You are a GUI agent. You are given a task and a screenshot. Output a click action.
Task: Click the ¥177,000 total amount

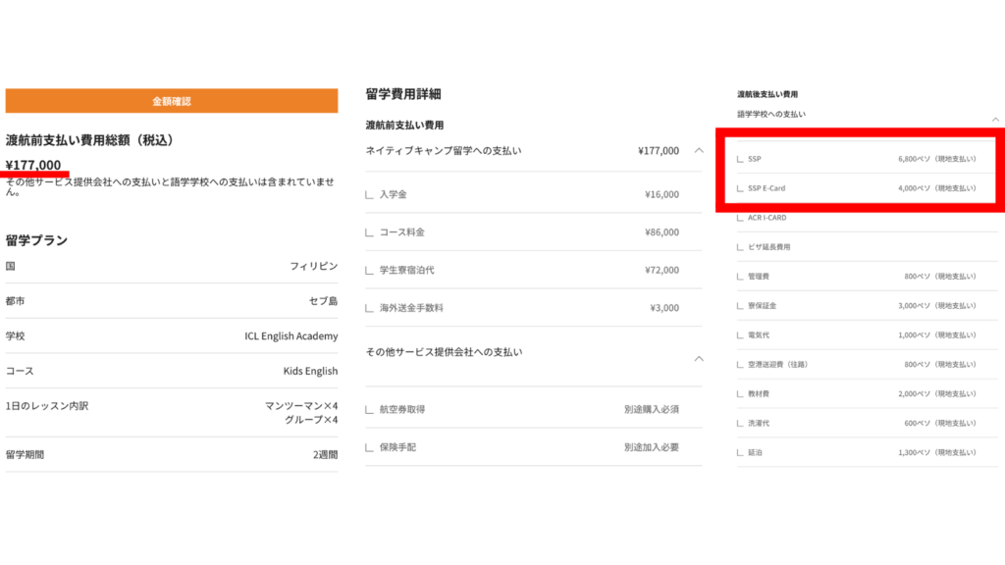(33, 165)
